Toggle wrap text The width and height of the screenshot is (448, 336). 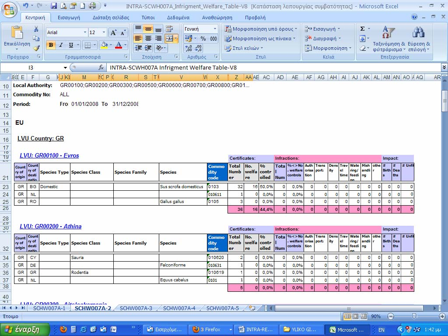(169, 28)
